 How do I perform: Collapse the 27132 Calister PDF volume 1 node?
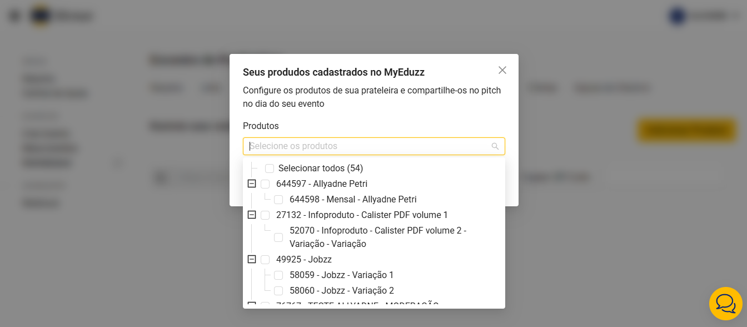[x=252, y=215]
